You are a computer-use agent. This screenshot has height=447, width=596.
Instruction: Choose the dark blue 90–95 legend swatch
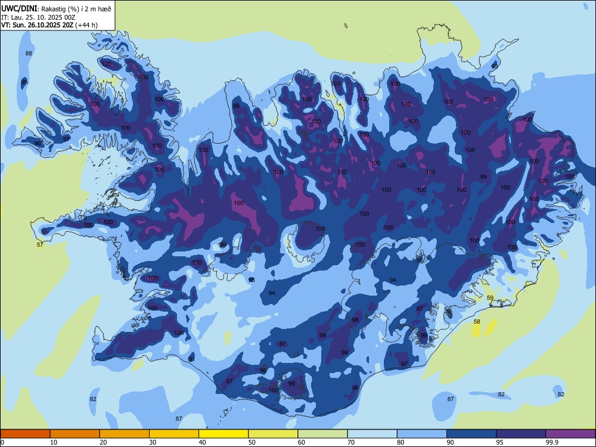point(471,434)
